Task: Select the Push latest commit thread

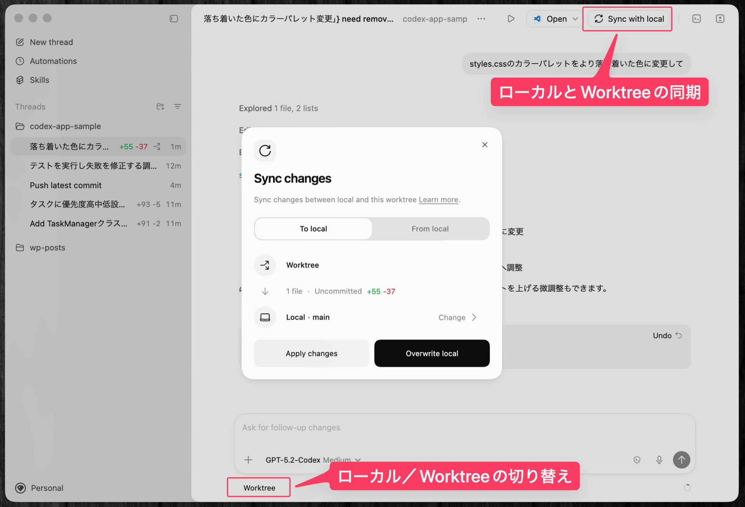Action: 66,185
